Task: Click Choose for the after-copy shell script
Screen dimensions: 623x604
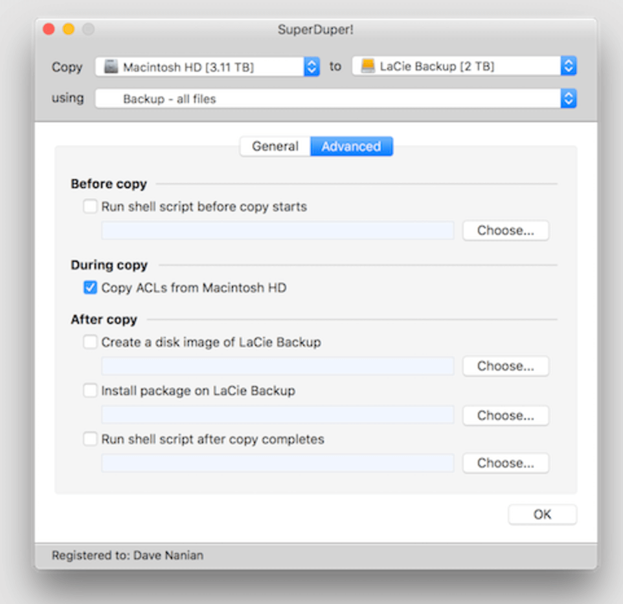Action: 505,463
